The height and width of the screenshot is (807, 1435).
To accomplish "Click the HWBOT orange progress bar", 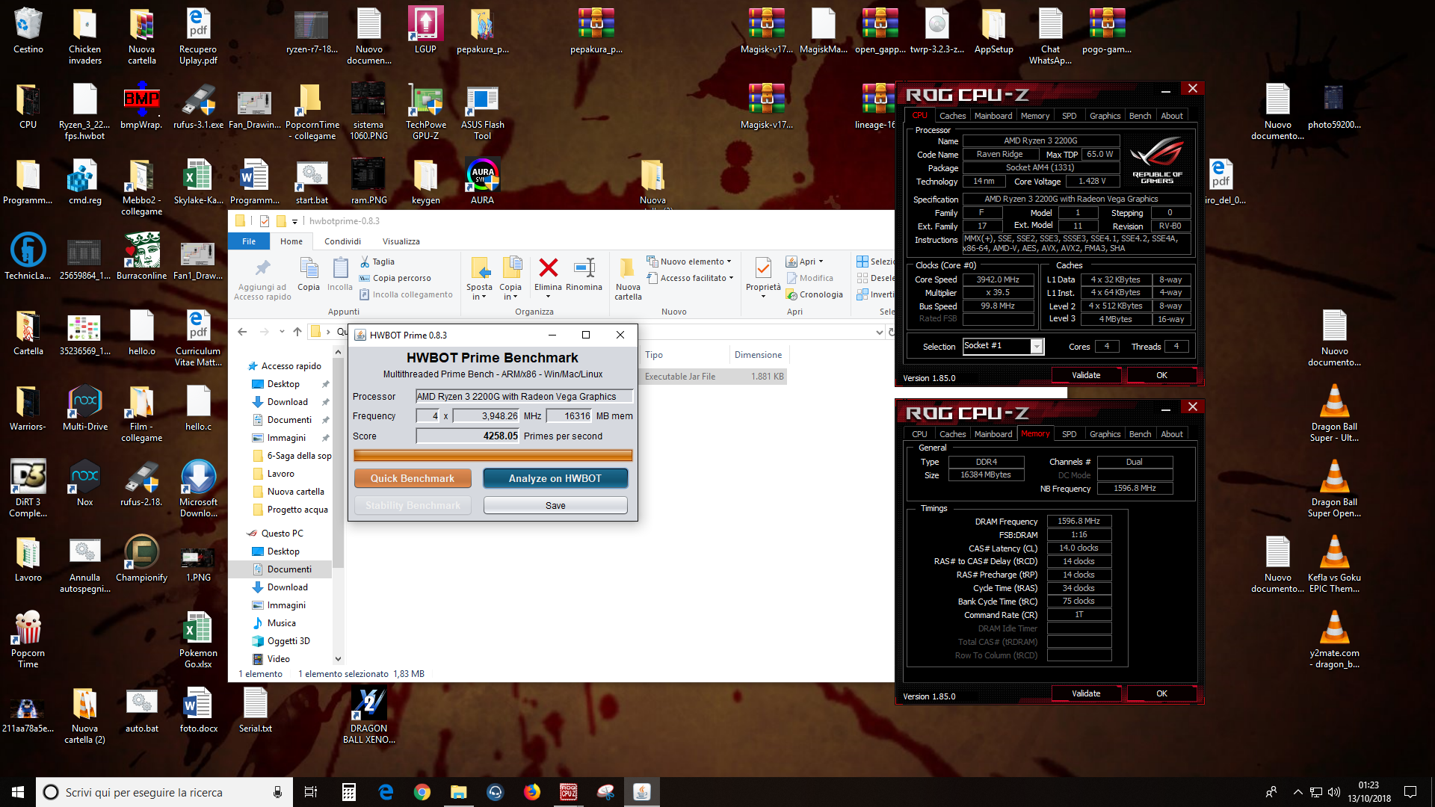I will 493,456.
